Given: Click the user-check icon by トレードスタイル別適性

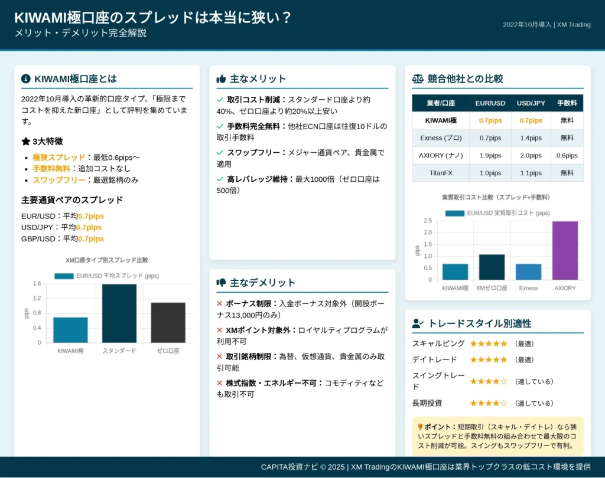Looking at the screenshot, I should pos(418,323).
